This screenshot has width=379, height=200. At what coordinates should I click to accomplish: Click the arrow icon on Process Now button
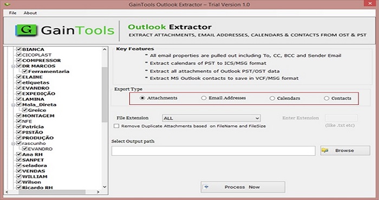click(x=206, y=186)
